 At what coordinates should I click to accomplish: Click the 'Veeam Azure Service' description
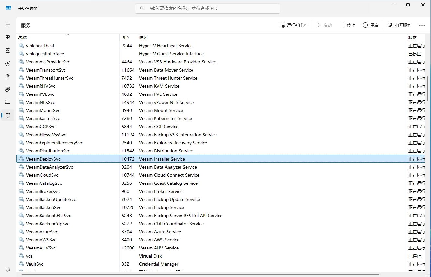[160, 232]
